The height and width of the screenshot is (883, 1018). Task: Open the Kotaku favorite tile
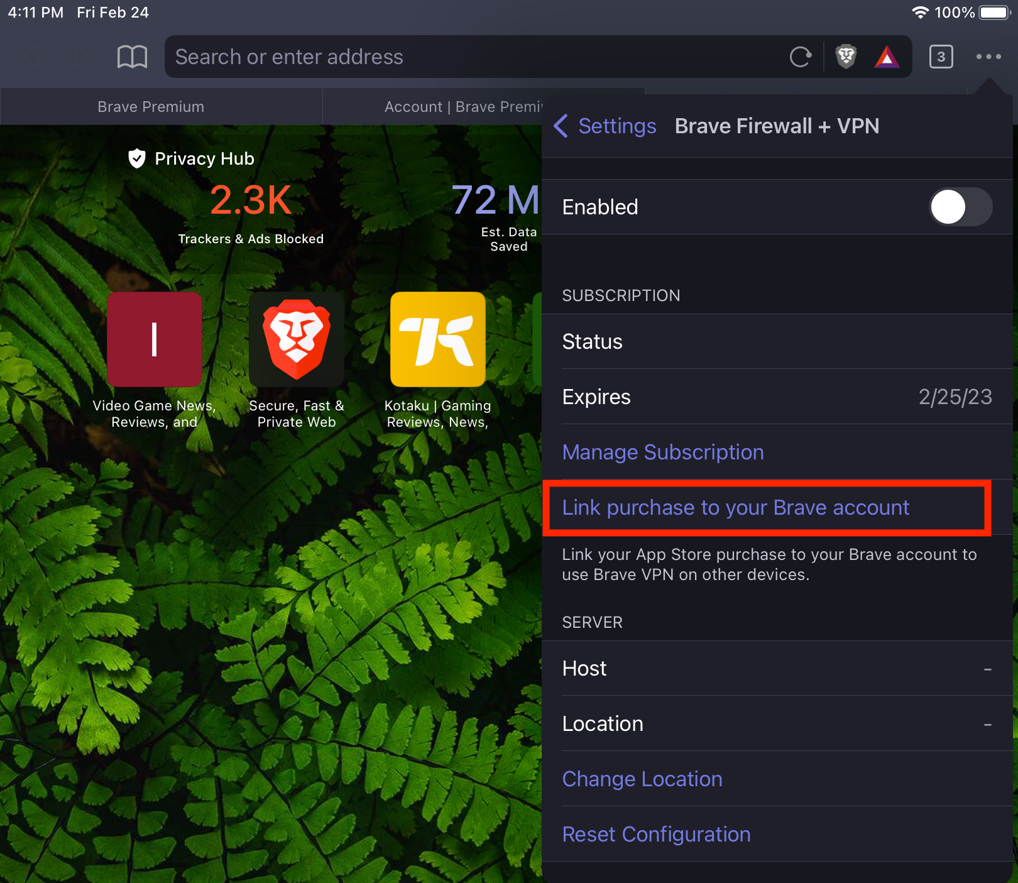(438, 339)
